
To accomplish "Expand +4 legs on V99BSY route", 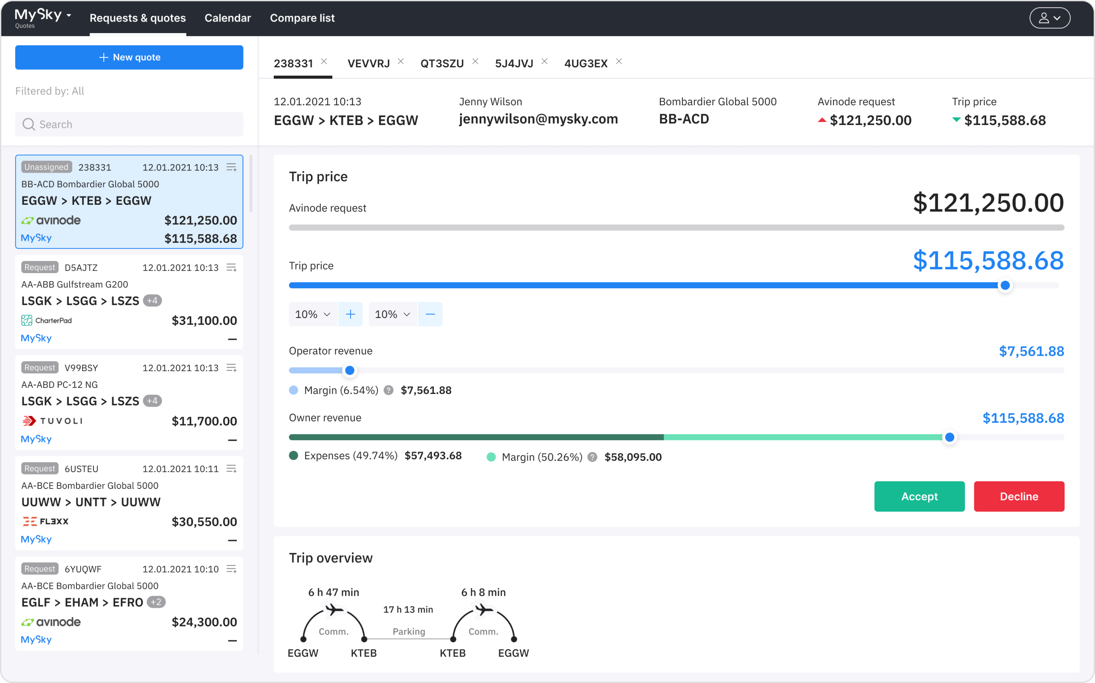I will [x=152, y=401].
